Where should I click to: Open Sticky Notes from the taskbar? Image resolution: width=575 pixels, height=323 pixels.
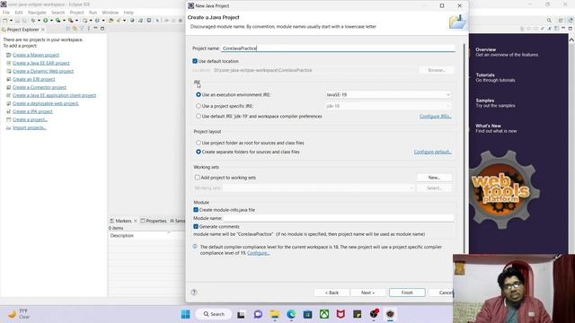point(358,314)
